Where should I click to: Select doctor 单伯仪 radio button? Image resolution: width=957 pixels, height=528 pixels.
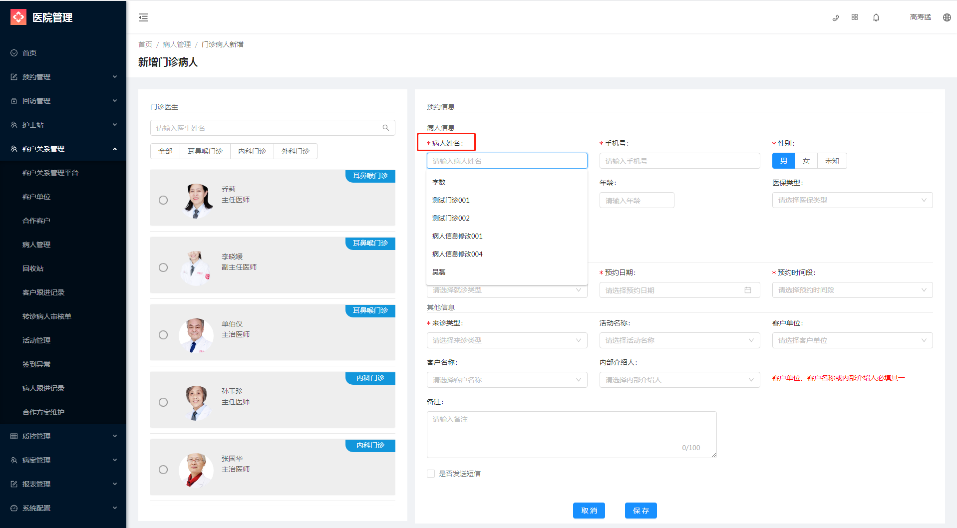[x=163, y=335]
